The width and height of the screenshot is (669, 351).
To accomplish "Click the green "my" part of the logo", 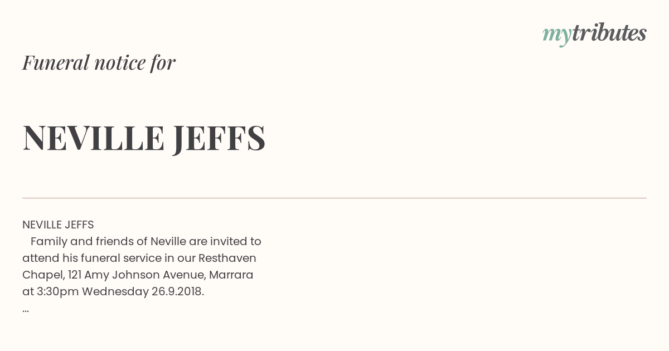I will [556, 36].
